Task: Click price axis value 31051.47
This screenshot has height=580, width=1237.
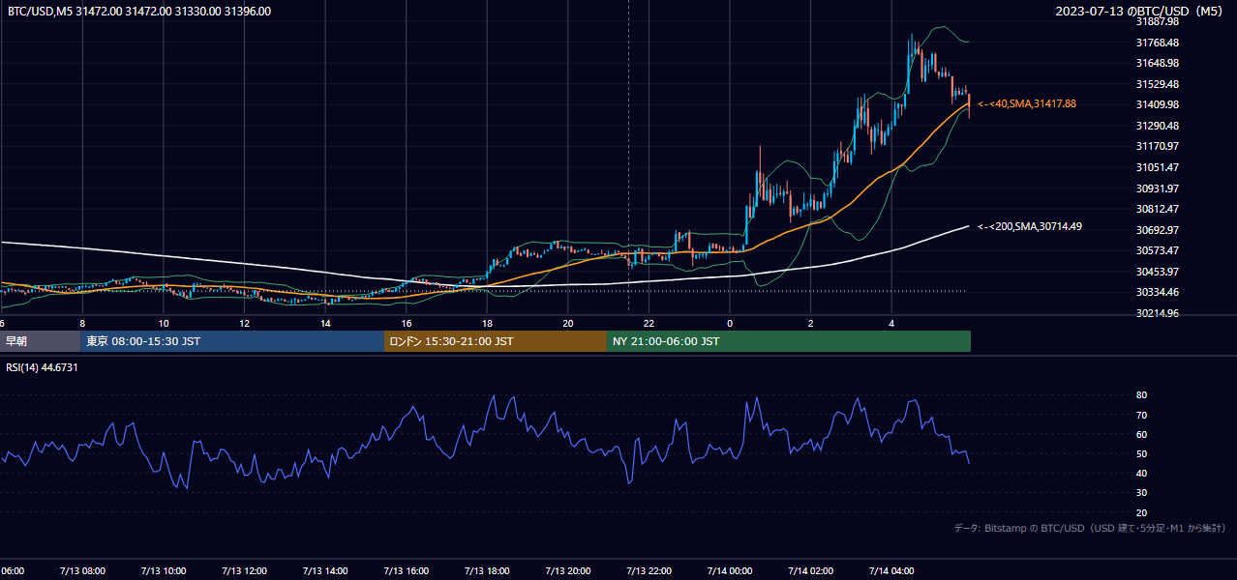Action: click(1158, 167)
